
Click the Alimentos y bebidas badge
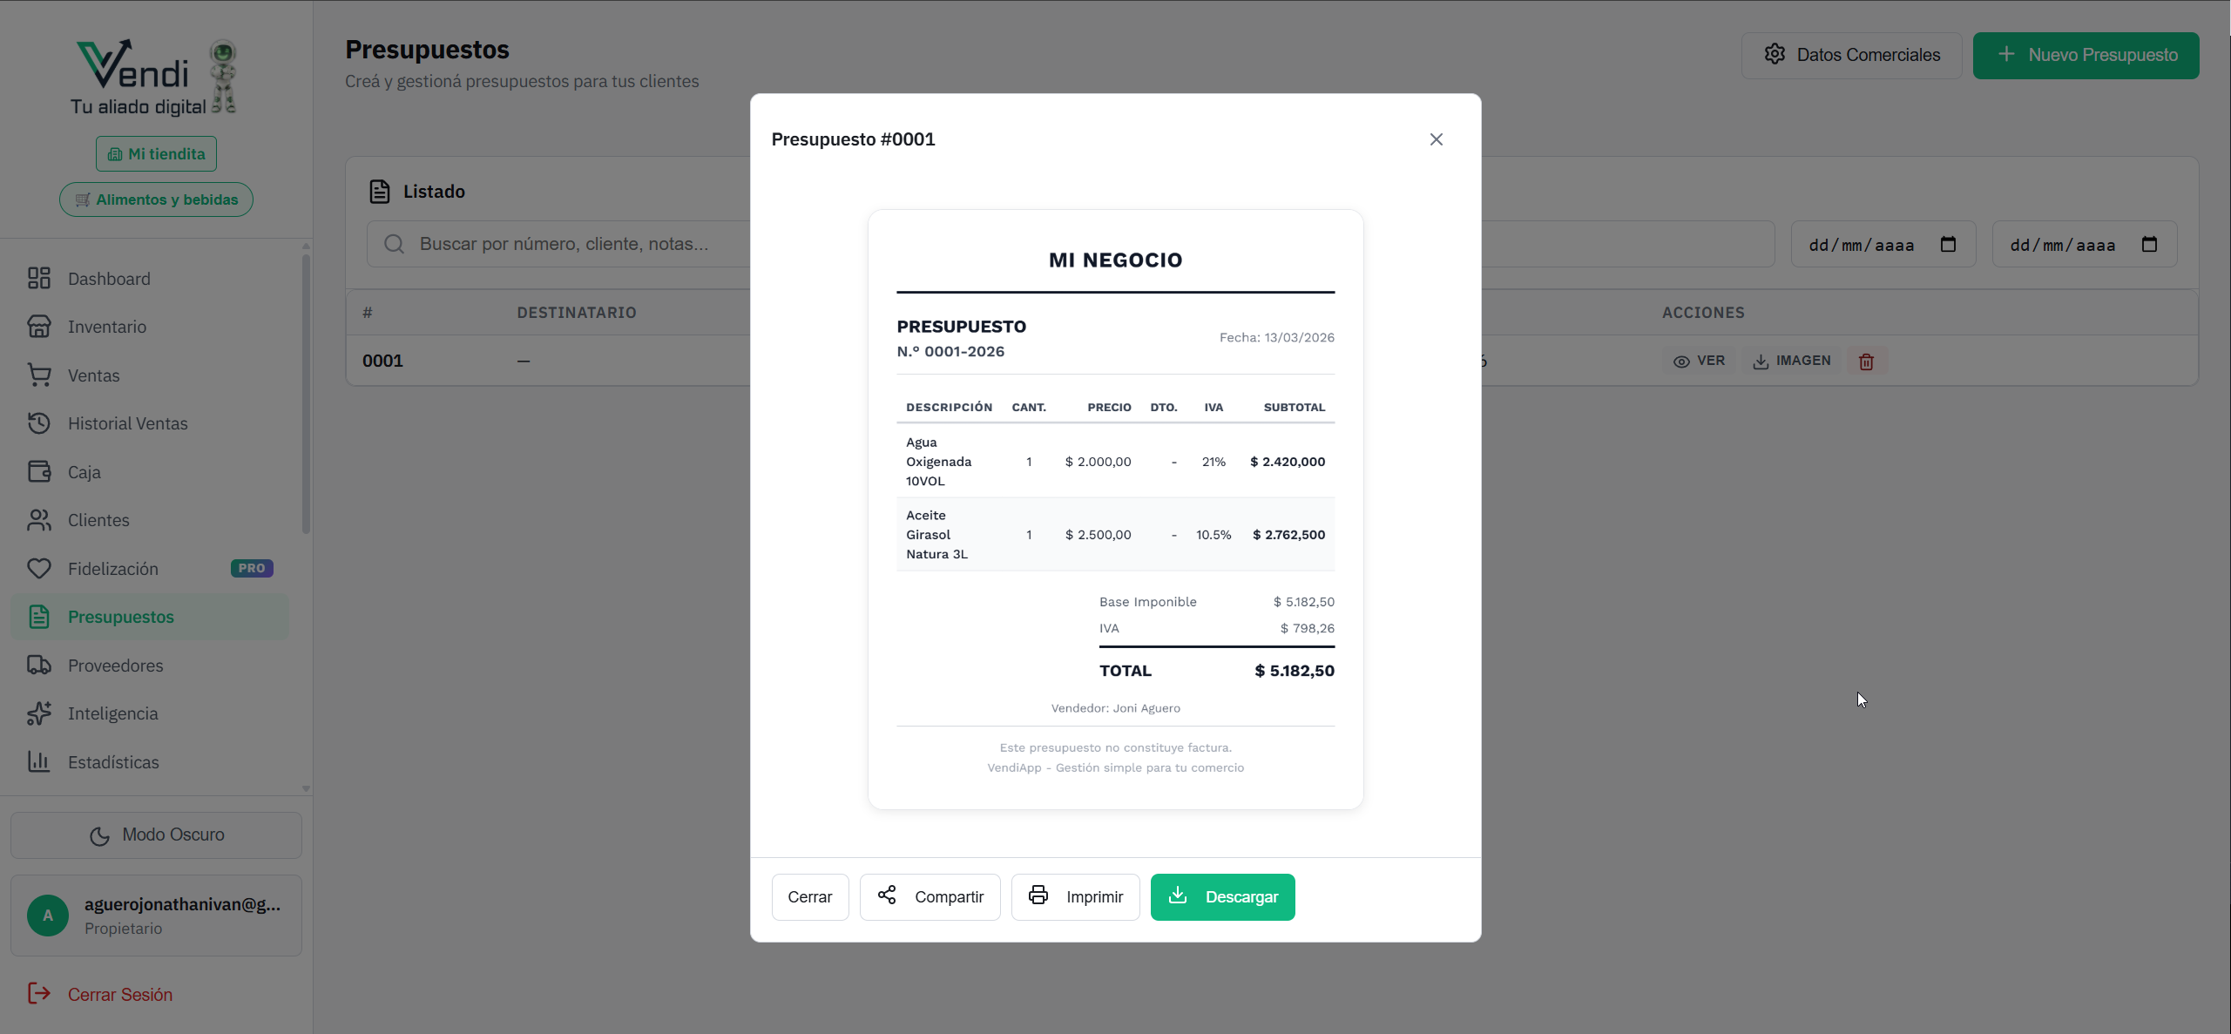(156, 199)
